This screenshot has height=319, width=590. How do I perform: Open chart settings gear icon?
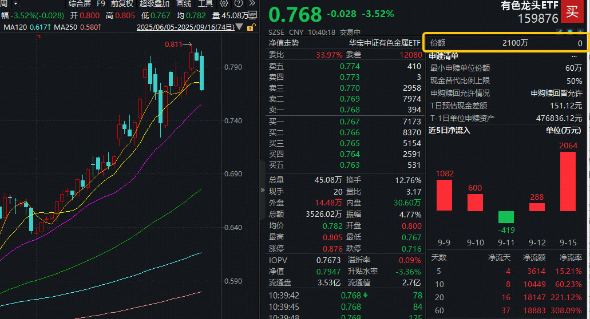[x=224, y=3]
